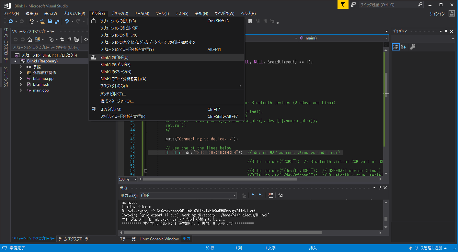
Task: Toggle bookmark icon in the top toolbar
Action: point(250,21)
